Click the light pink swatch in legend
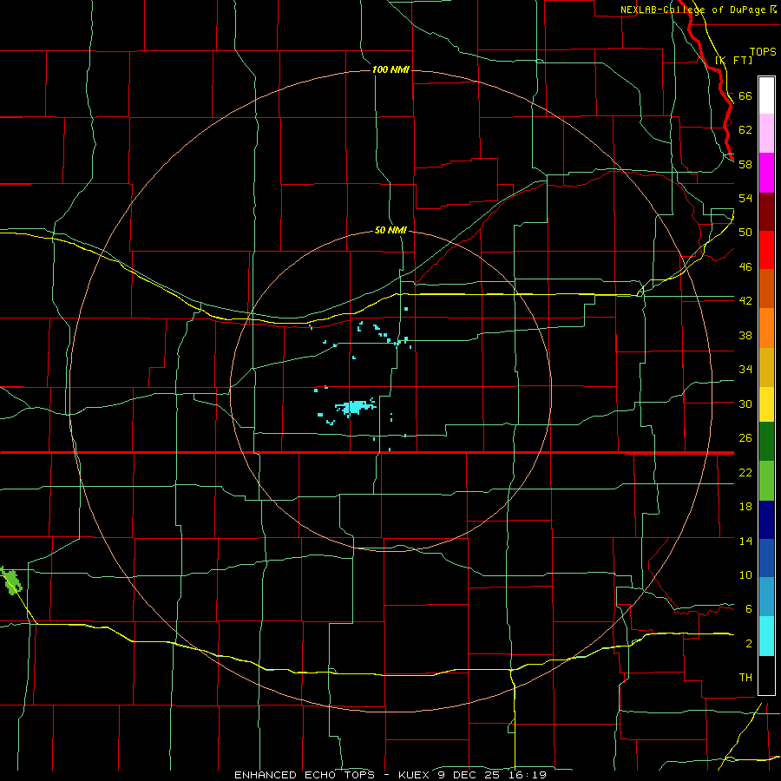Screen dimensions: 781x781 (x=766, y=133)
